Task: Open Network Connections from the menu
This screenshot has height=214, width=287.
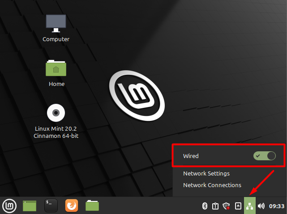Action: click(x=212, y=185)
